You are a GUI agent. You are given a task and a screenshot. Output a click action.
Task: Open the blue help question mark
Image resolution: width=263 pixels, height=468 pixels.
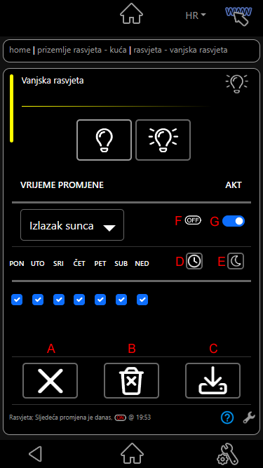227,417
